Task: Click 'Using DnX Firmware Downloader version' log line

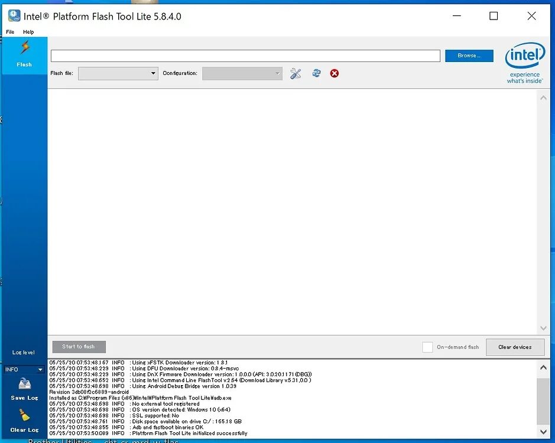Action: coord(180,374)
